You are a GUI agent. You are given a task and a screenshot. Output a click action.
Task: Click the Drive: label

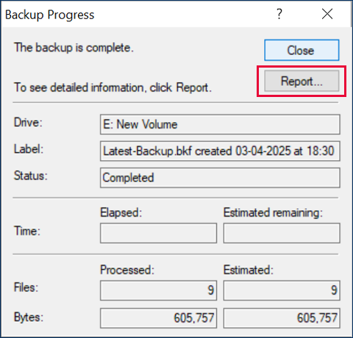(28, 122)
